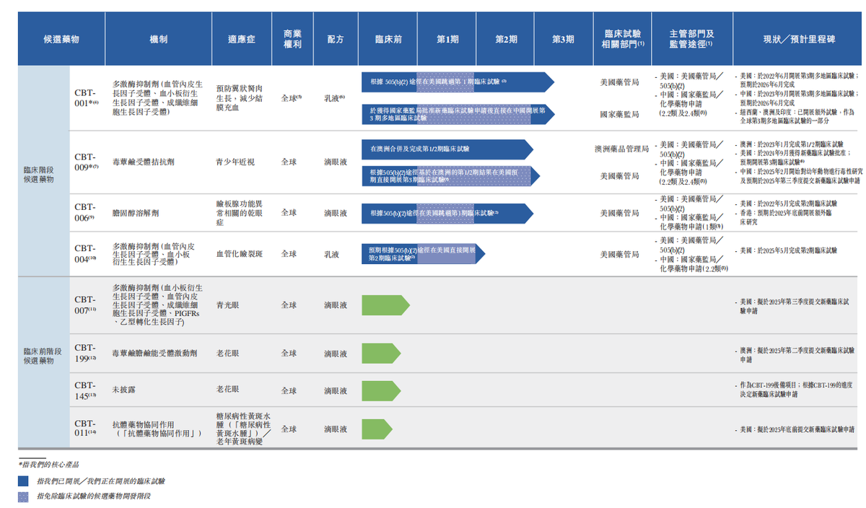
Task: Click the CBT-001 upper US trial arrow
Action: coord(458,82)
